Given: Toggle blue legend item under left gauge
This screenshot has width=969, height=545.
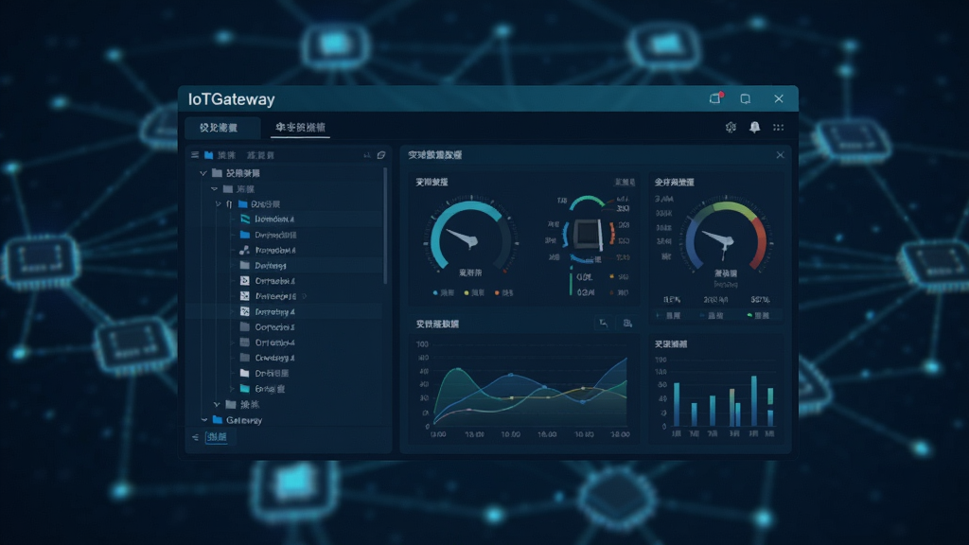Looking at the screenshot, I should (x=443, y=292).
